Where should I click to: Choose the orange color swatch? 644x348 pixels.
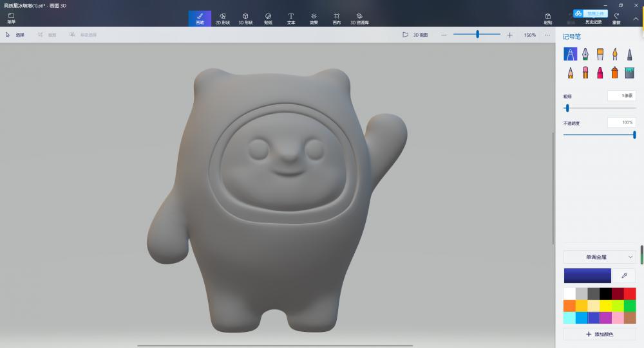tap(570, 306)
